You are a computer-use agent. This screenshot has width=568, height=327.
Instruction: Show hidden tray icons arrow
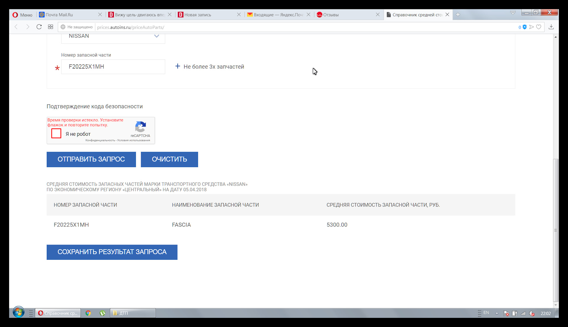pyautogui.click(x=497, y=313)
